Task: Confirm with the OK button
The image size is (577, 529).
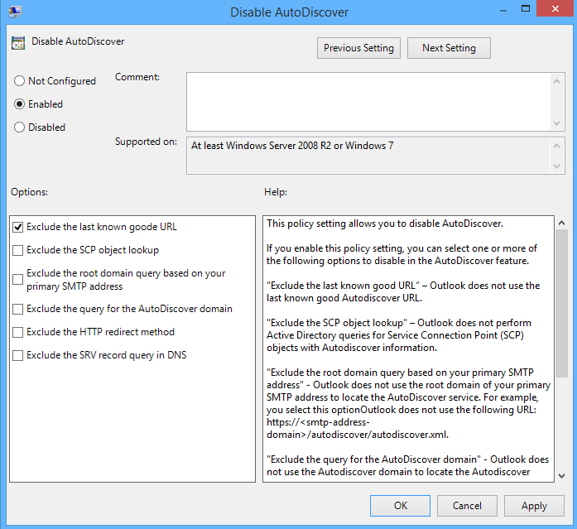Action: coord(401,506)
